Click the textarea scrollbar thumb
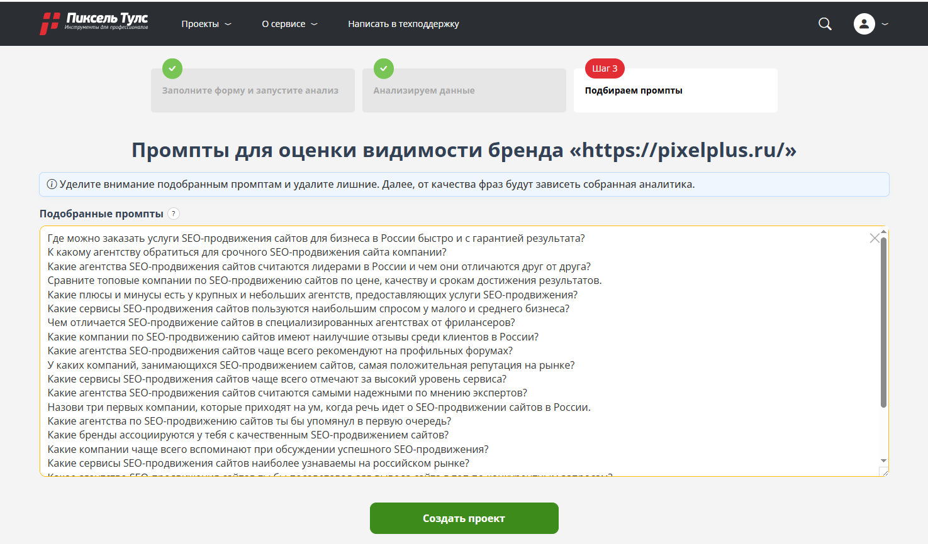Screen dimensions: 928x544 click(883, 322)
